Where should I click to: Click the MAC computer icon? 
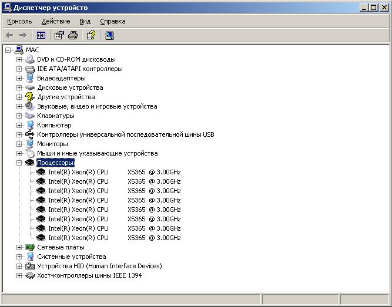click(19, 50)
